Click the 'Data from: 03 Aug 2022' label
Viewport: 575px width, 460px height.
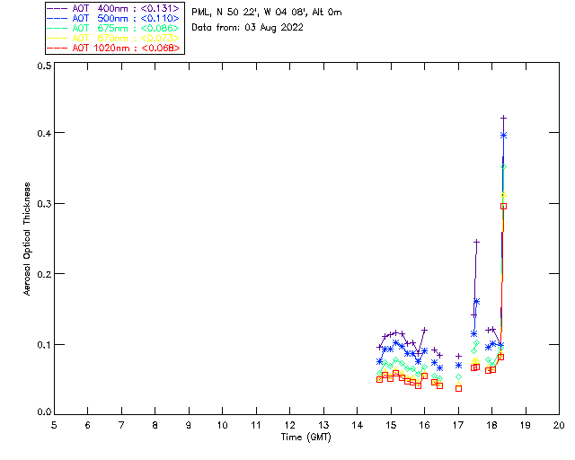(x=248, y=28)
